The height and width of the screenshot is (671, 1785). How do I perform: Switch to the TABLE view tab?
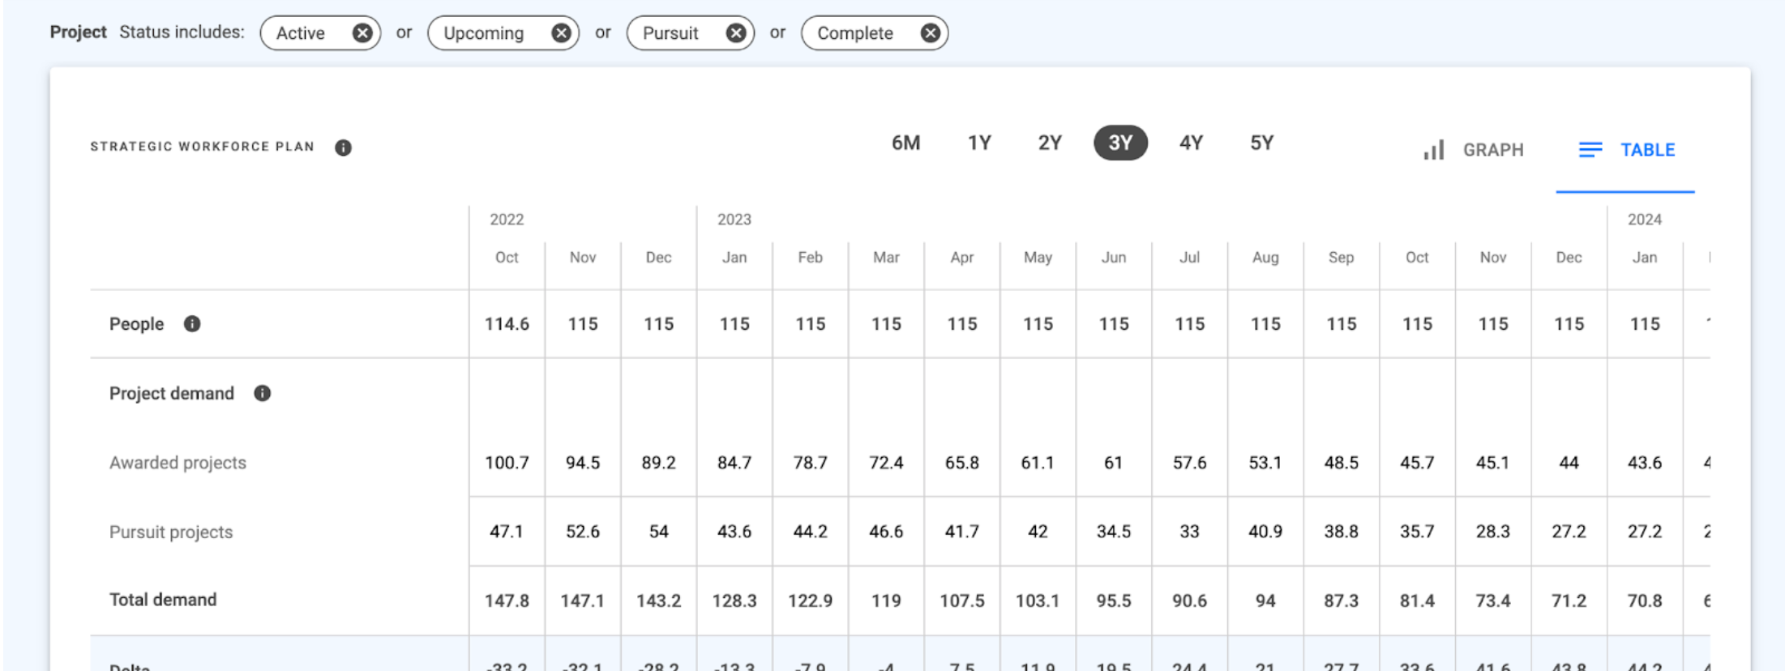tap(1625, 150)
